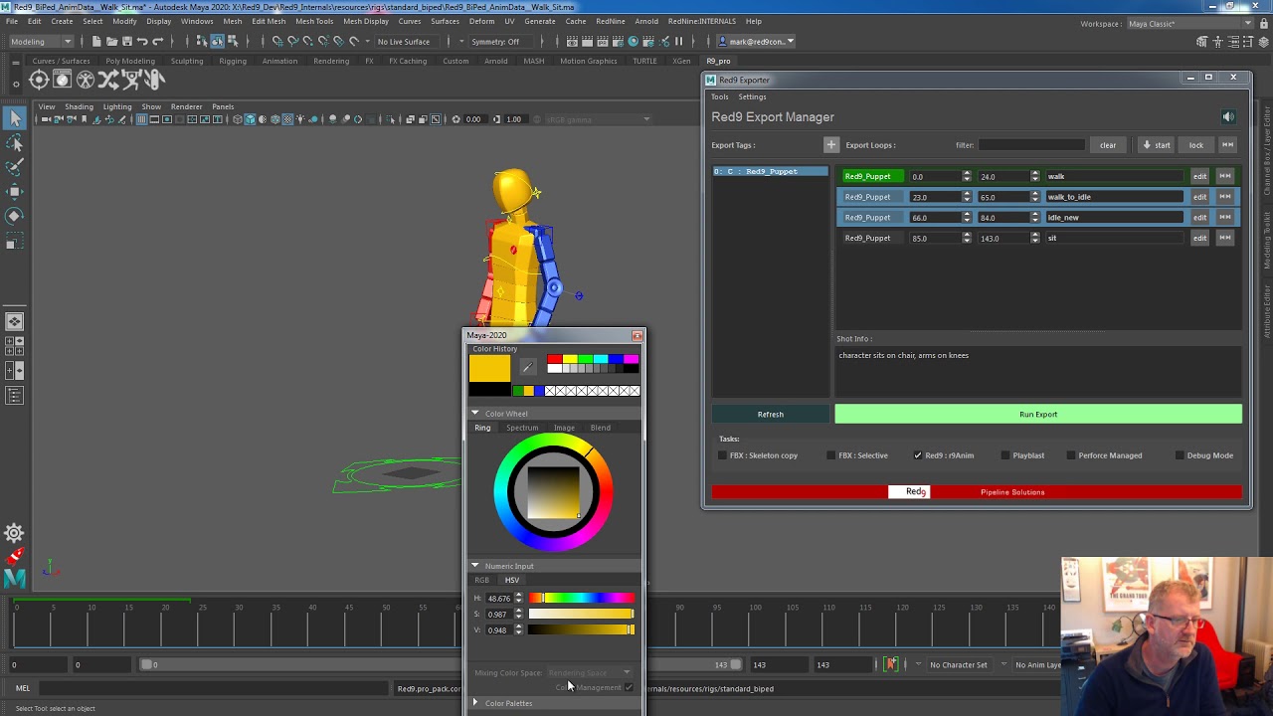Screen dimensions: 1273x716
Task: Toggle the viewport wireframe cube icon
Action: point(237,119)
